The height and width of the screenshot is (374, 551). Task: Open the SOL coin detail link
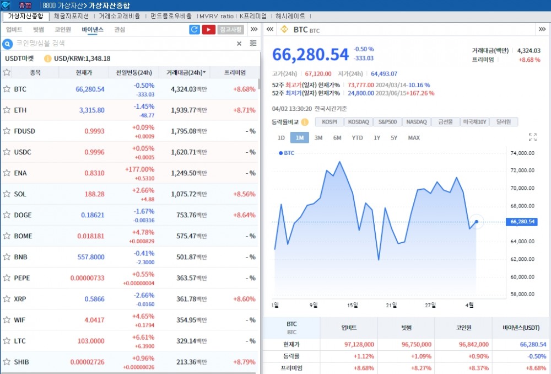click(20, 194)
